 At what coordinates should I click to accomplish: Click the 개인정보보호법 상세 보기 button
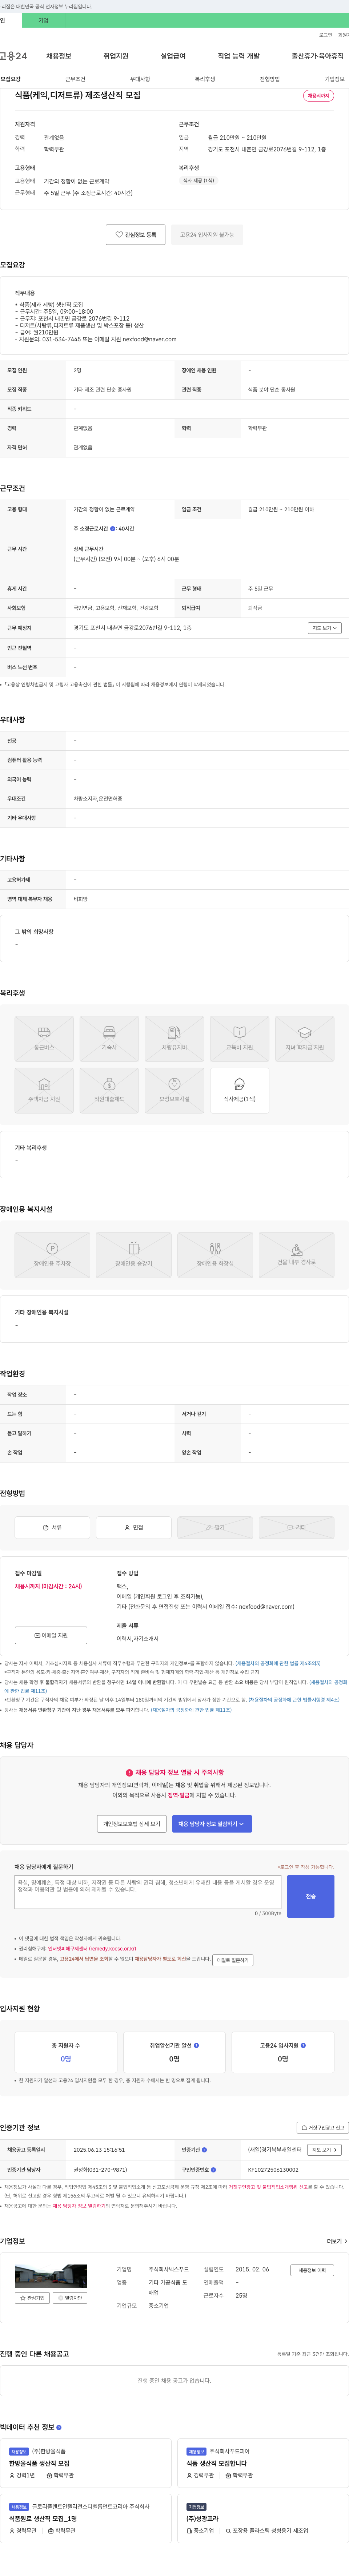(x=132, y=1824)
